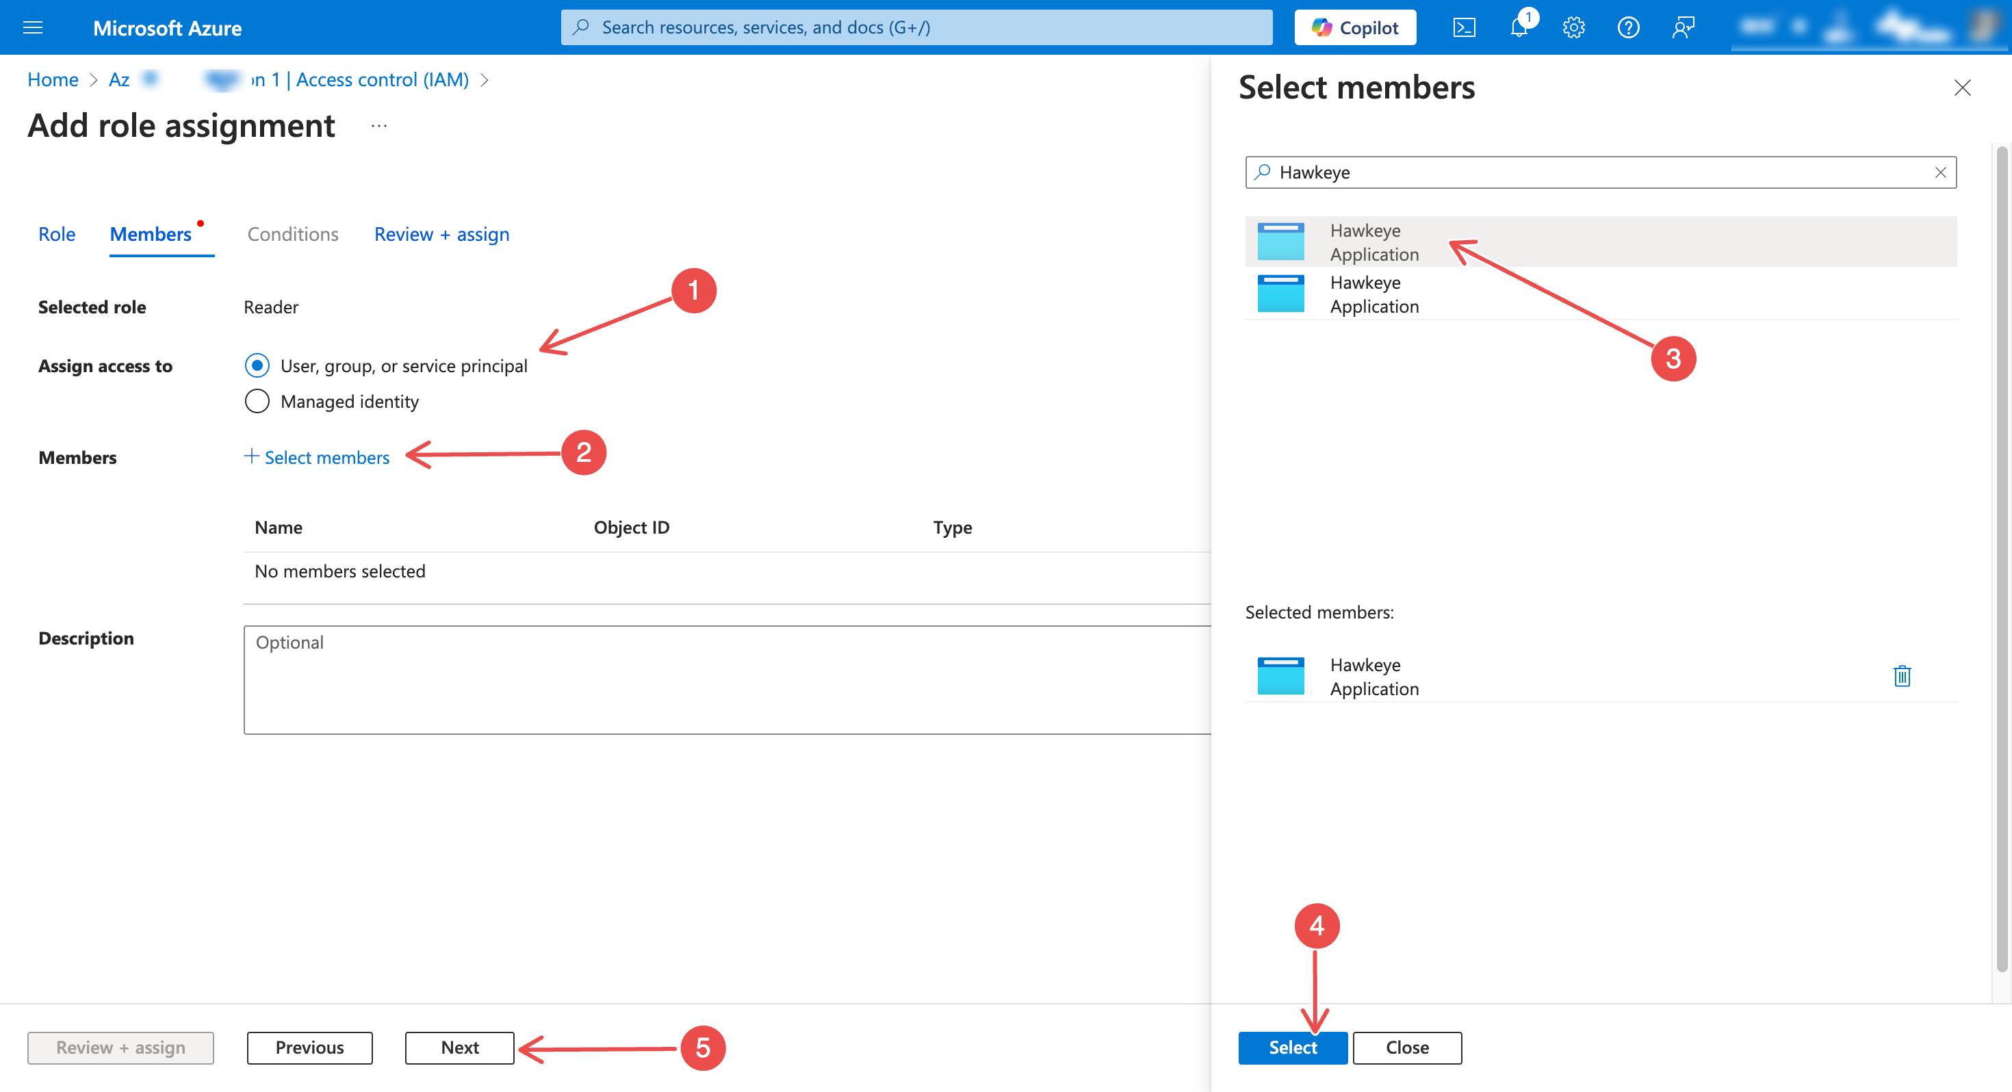The width and height of the screenshot is (2012, 1092).
Task: Open portal settings gear
Action: [1573, 28]
